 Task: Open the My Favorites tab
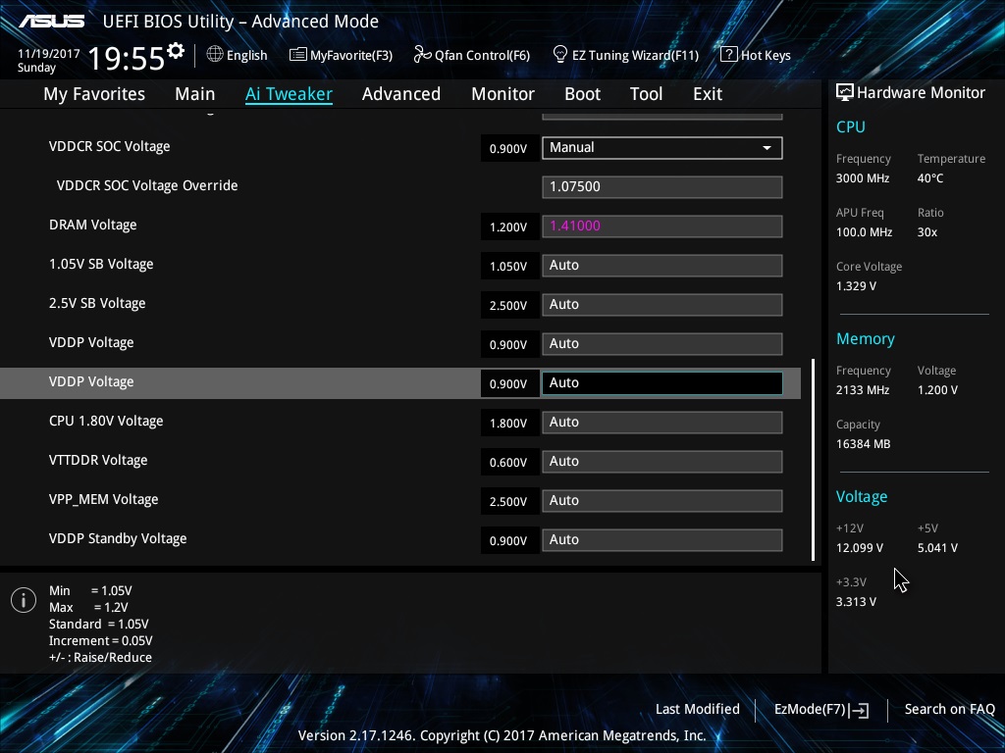pos(94,93)
